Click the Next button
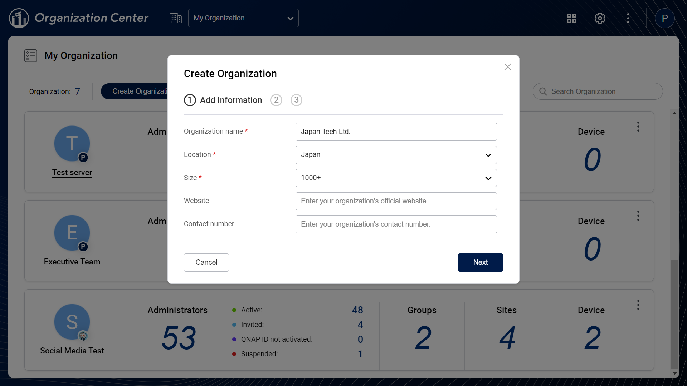The width and height of the screenshot is (687, 386). 480,262
